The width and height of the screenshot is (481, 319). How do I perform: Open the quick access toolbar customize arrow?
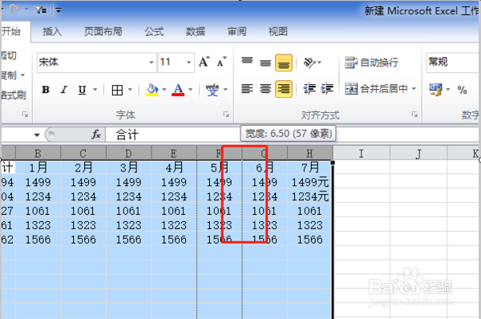tap(58, 10)
